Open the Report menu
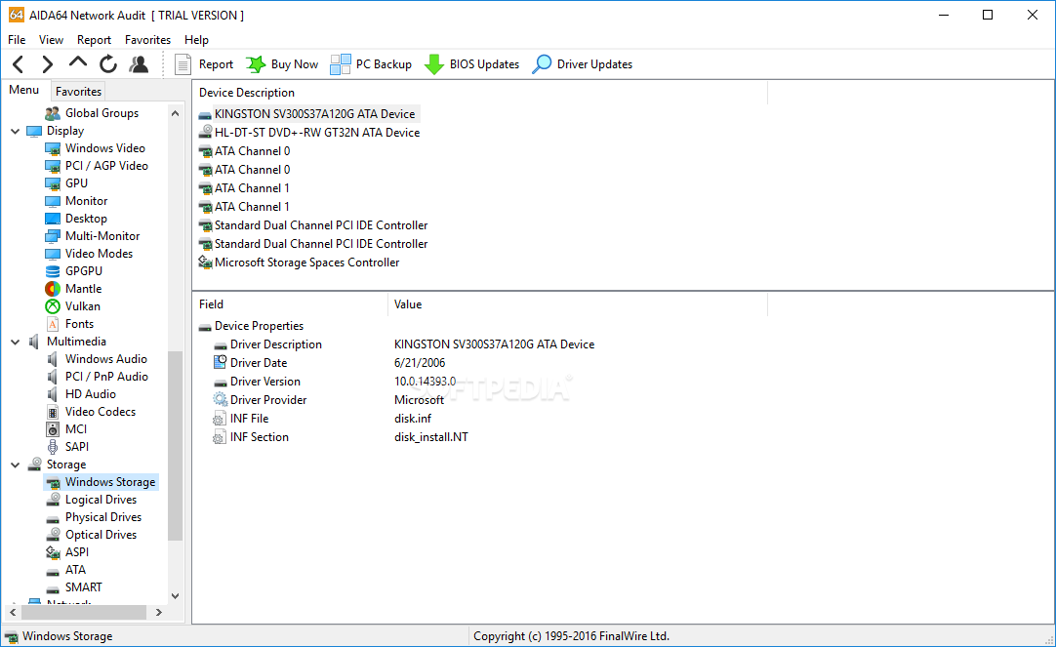1056x647 pixels. coord(94,40)
